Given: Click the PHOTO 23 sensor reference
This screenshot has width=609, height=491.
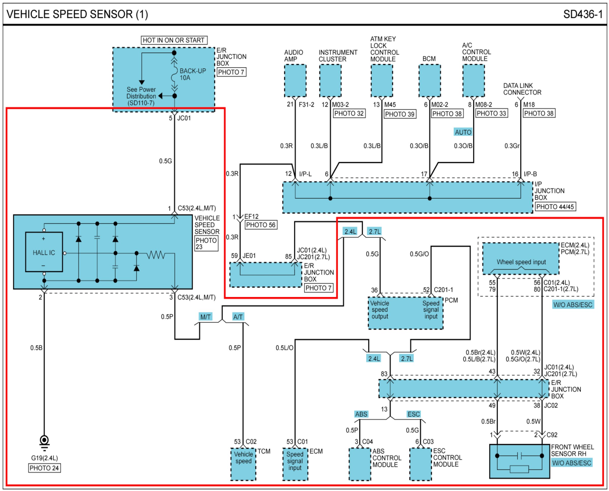Looking at the screenshot, I should pyautogui.click(x=206, y=243).
